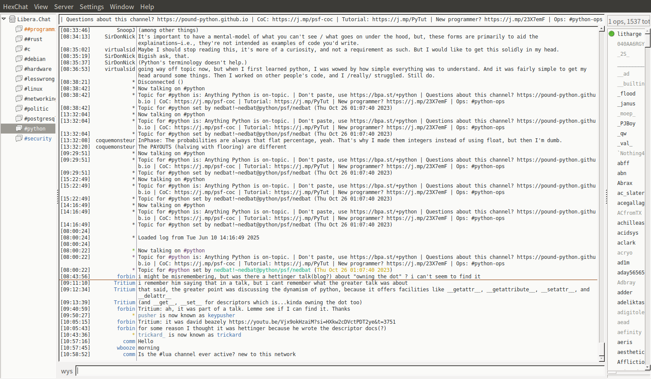Select user acidsys in the user list
This screenshot has height=379, width=651.
(628, 232)
